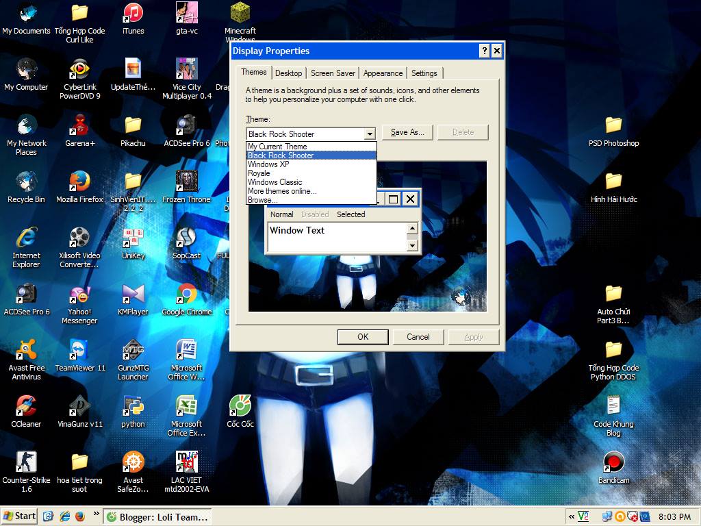Click the Theme selection combo box field
The width and height of the screenshot is (701, 526).
(311, 134)
